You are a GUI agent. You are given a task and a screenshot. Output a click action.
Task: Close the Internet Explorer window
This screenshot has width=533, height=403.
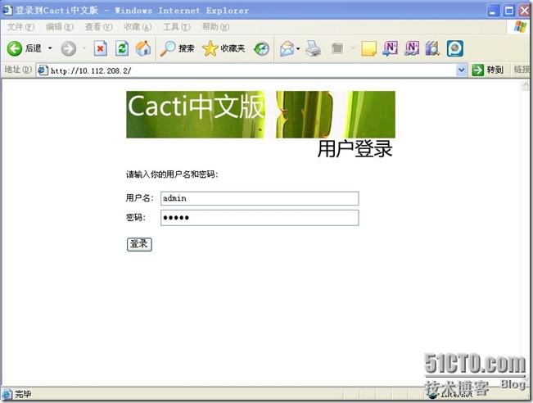coord(525,11)
